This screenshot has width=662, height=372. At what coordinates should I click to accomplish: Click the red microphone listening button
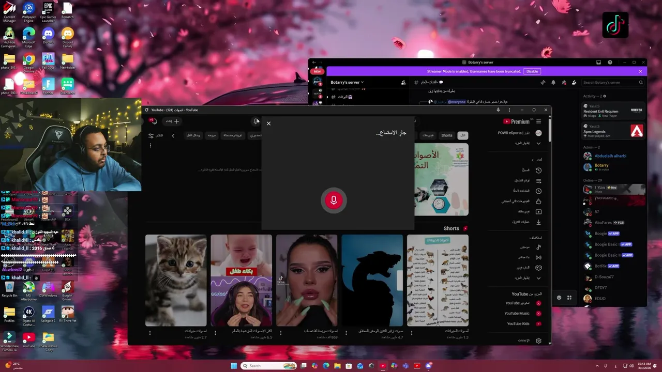pyautogui.click(x=334, y=200)
